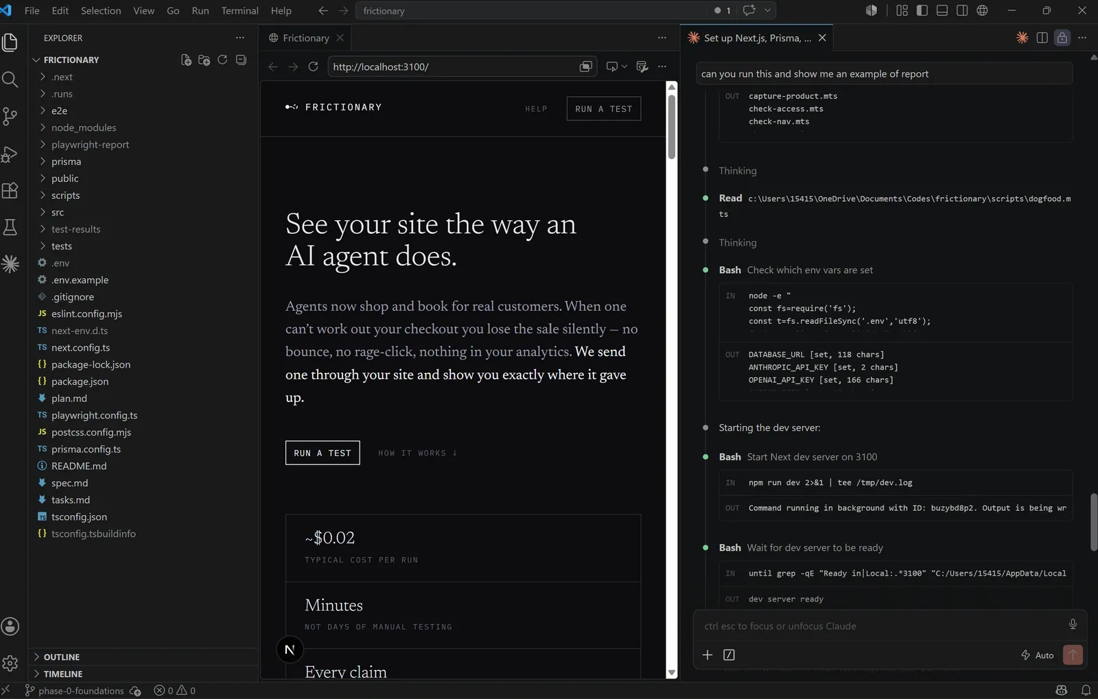Open the Selection menu
The height and width of the screenshot is (699, 1098).
[x=100, y=10]
